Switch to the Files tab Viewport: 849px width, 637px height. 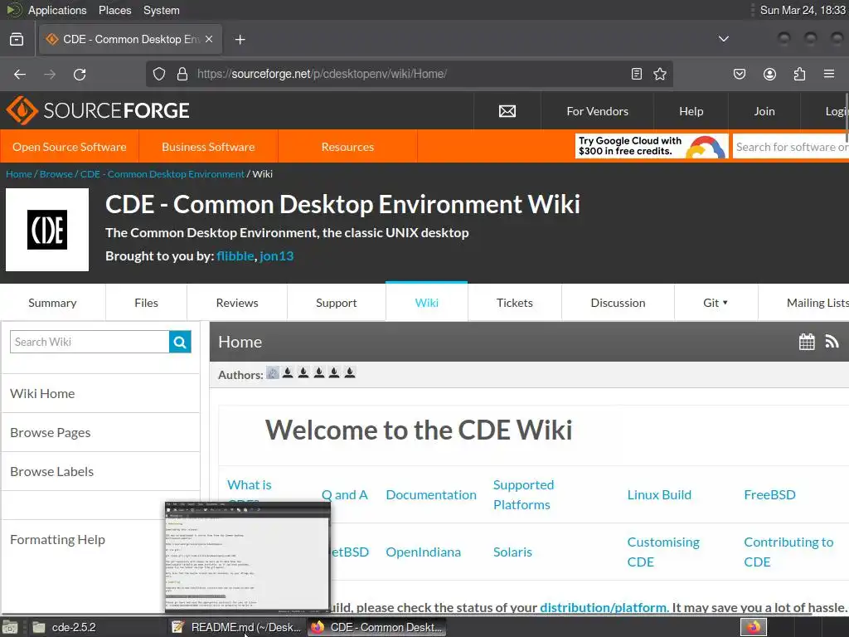tap(146, 303)
